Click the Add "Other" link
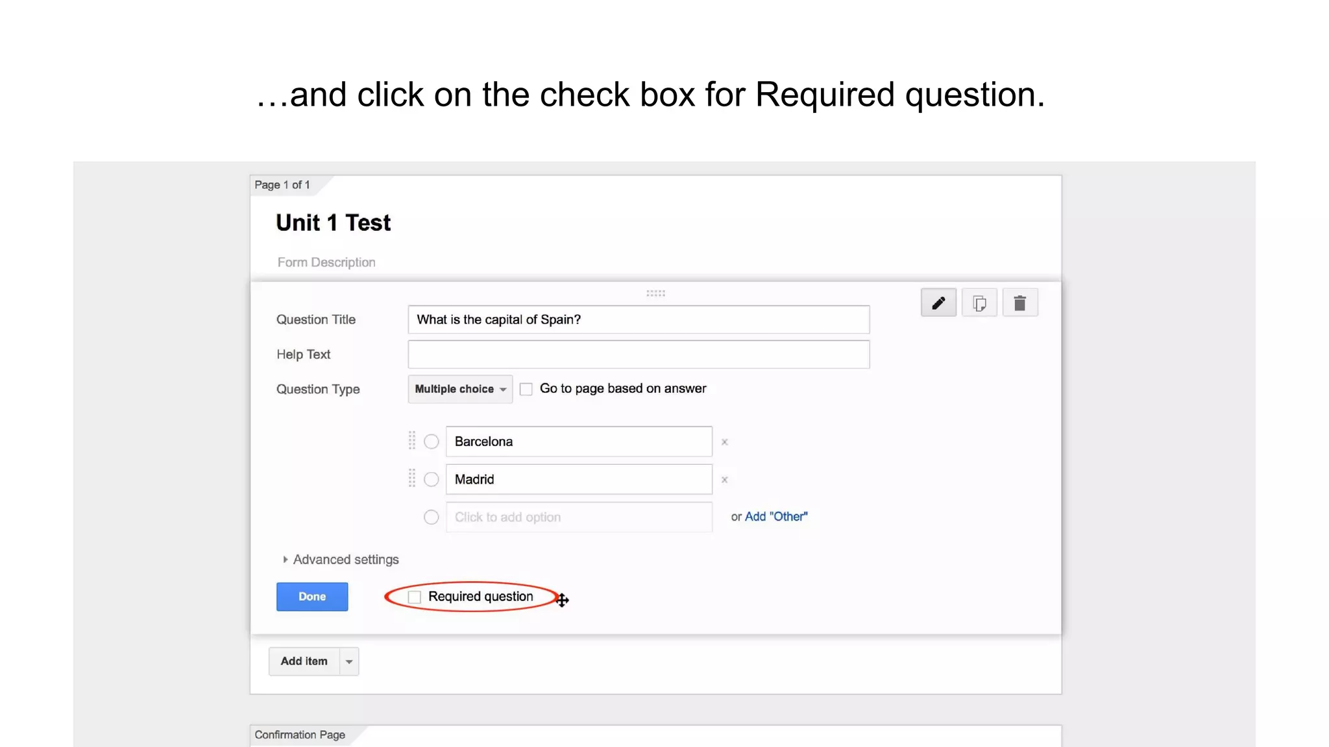 [776, 517]
